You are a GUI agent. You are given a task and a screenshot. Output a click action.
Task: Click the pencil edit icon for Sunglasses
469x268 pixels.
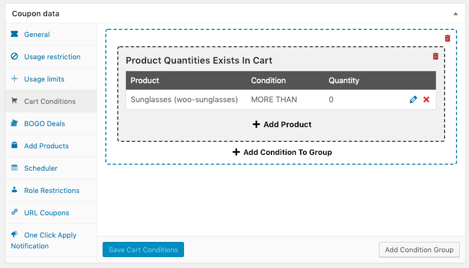[x=413, y=99]
